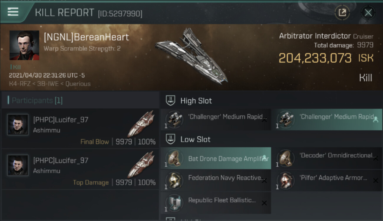383x221 pixels.
Task: Click the Final Blow Ashimmu ship icon
Action: click(x=141, y=124)
